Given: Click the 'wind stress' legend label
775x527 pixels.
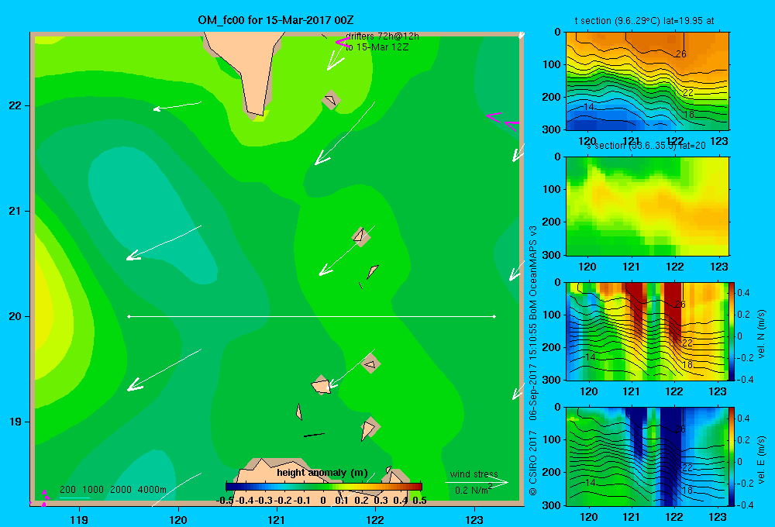Looking at the screenshot, I should [x=474, y=474].
